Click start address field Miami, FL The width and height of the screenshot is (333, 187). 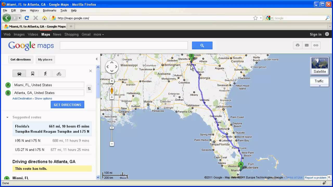point(48,85)
